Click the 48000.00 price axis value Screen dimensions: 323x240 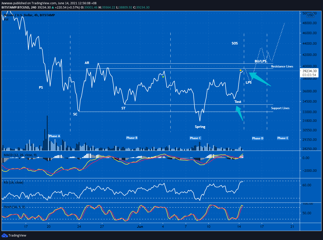pos(309,23)
